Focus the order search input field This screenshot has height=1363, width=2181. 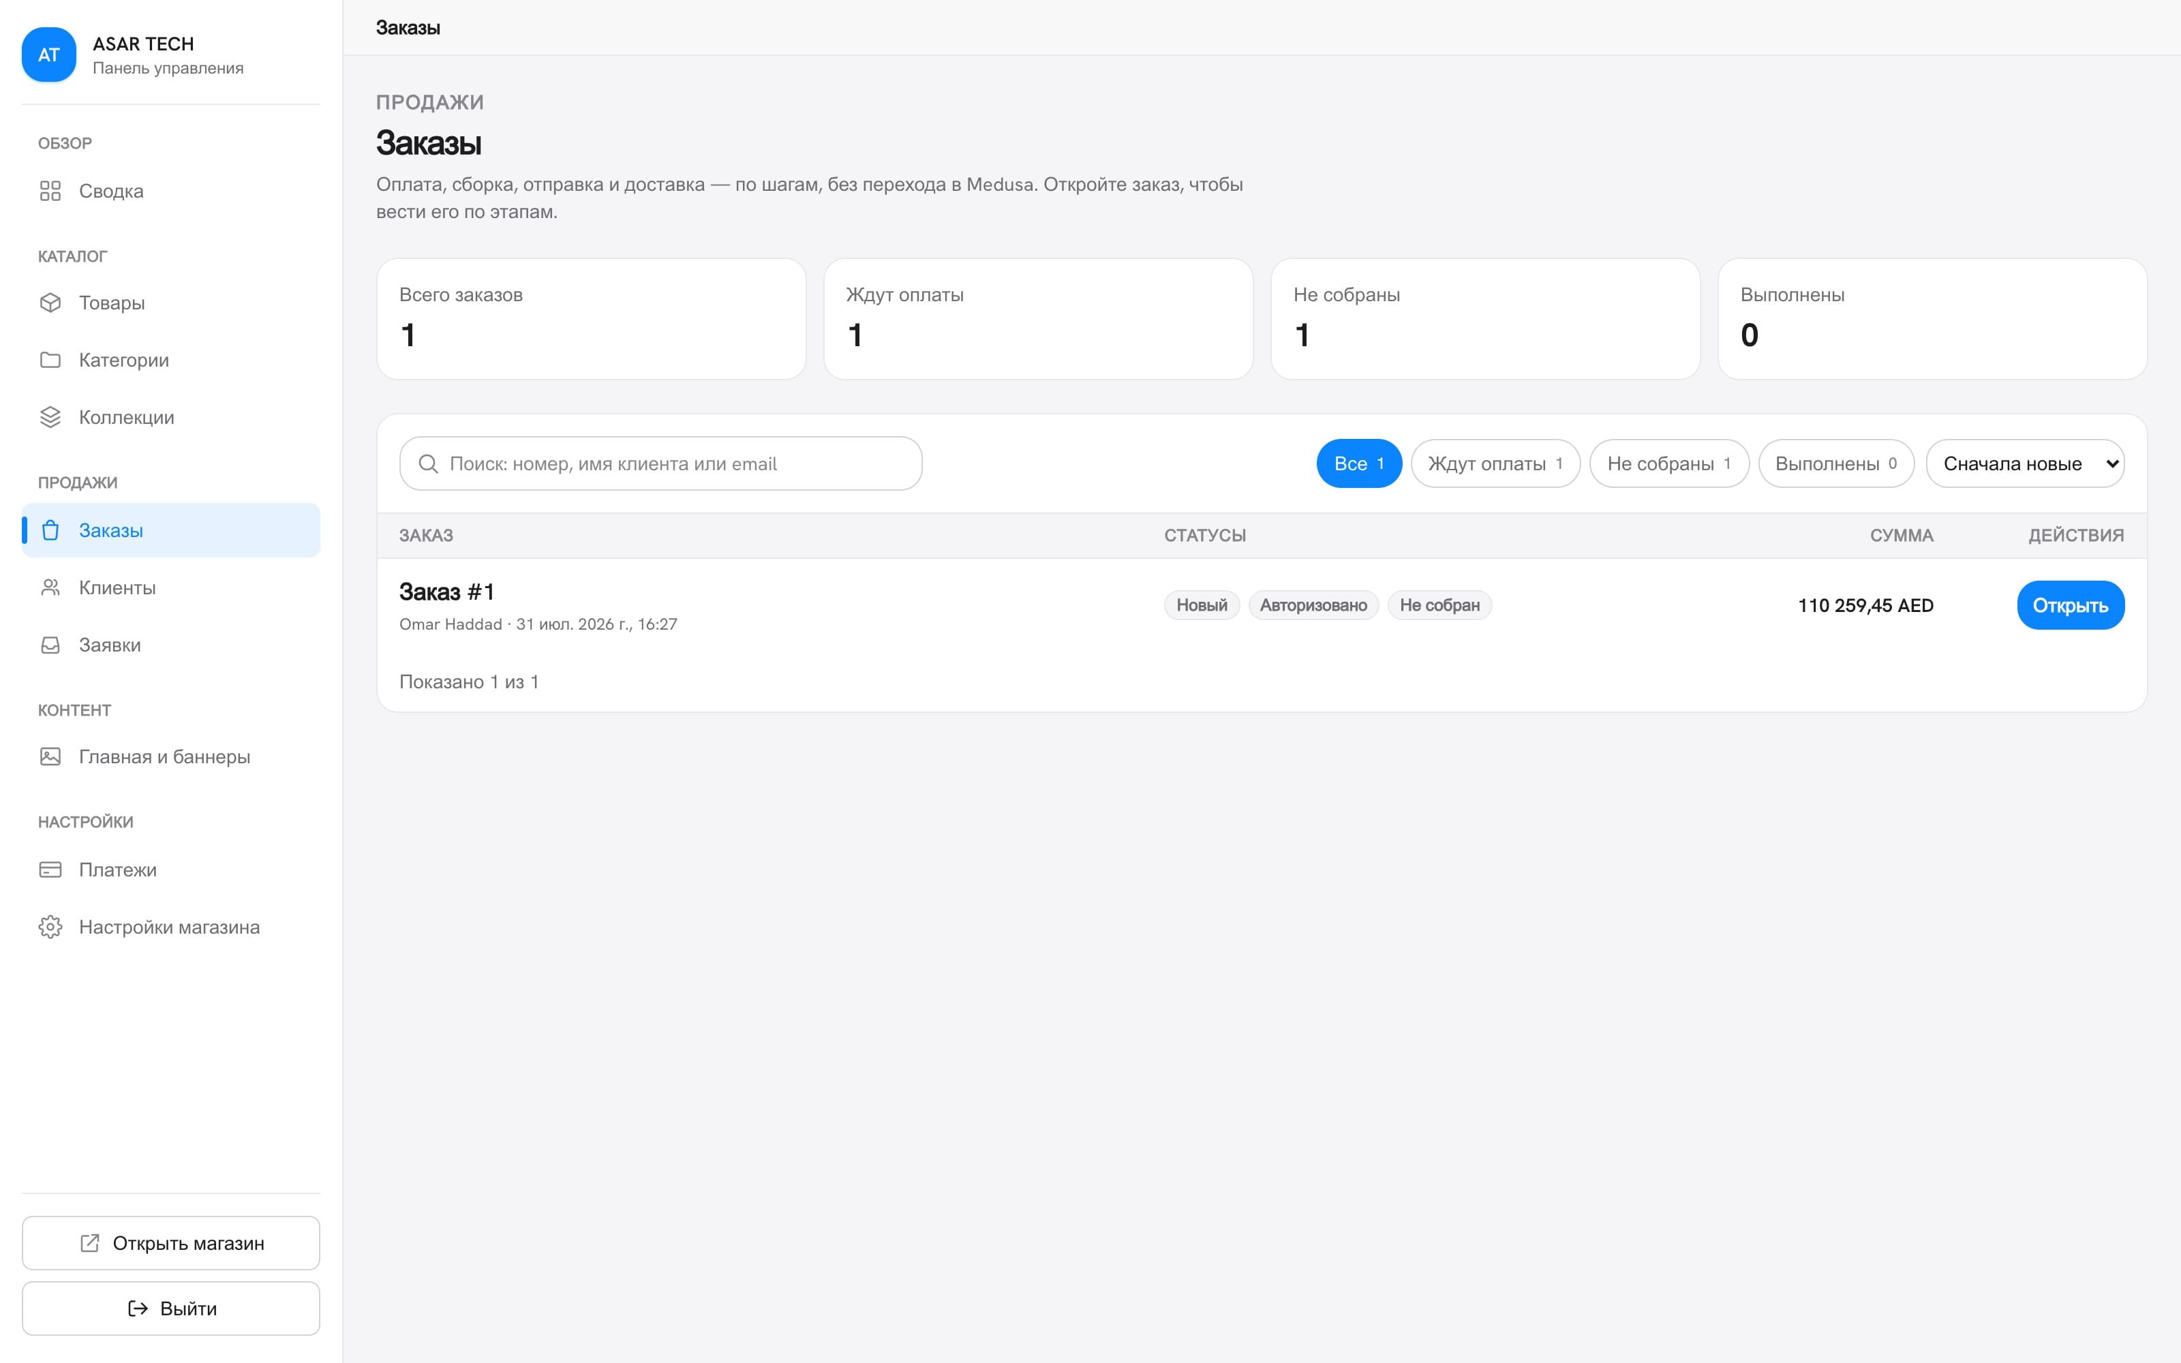(660, 463)
